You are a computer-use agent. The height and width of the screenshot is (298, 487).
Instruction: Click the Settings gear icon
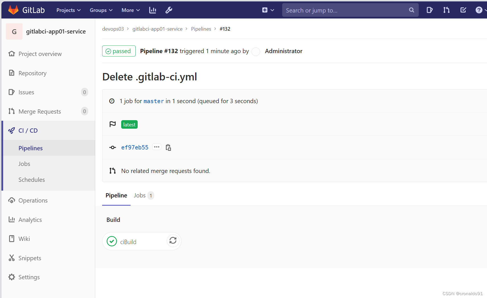[12, 277]
